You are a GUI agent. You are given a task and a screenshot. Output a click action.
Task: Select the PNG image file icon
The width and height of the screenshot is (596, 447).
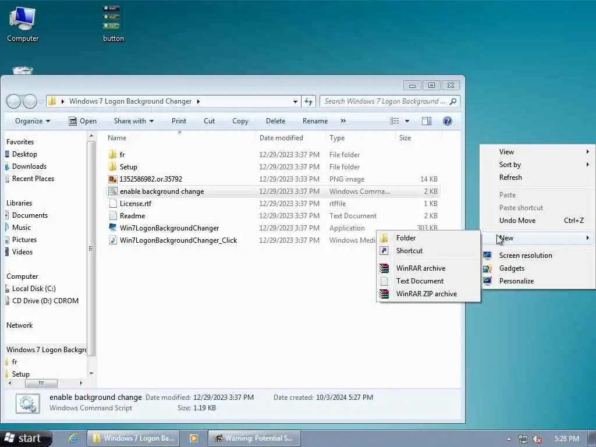point(112,179)
